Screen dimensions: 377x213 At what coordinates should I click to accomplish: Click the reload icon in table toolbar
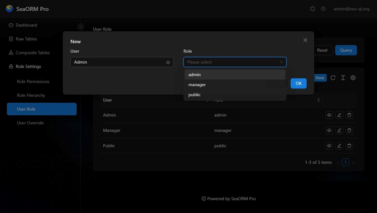coord(333,78)
